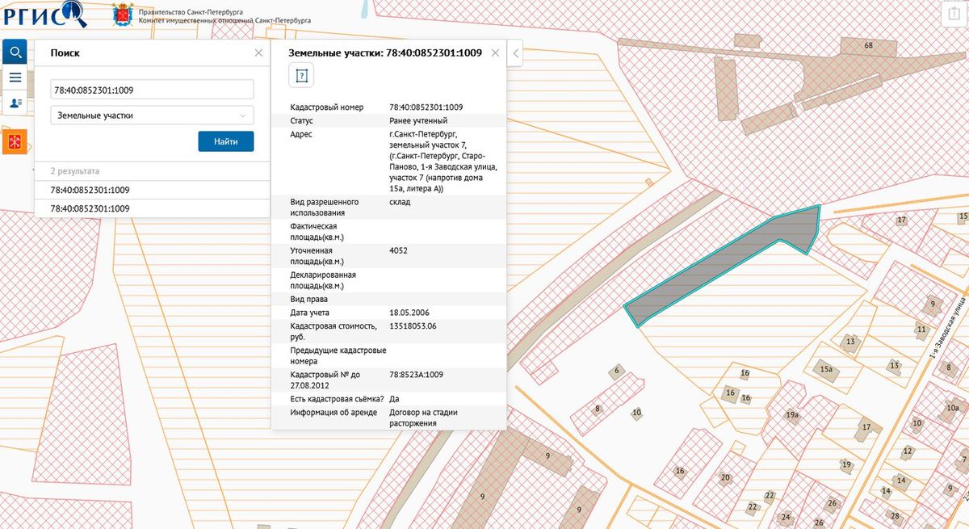Click the "Да" cadastral survey value

point(394,399)
